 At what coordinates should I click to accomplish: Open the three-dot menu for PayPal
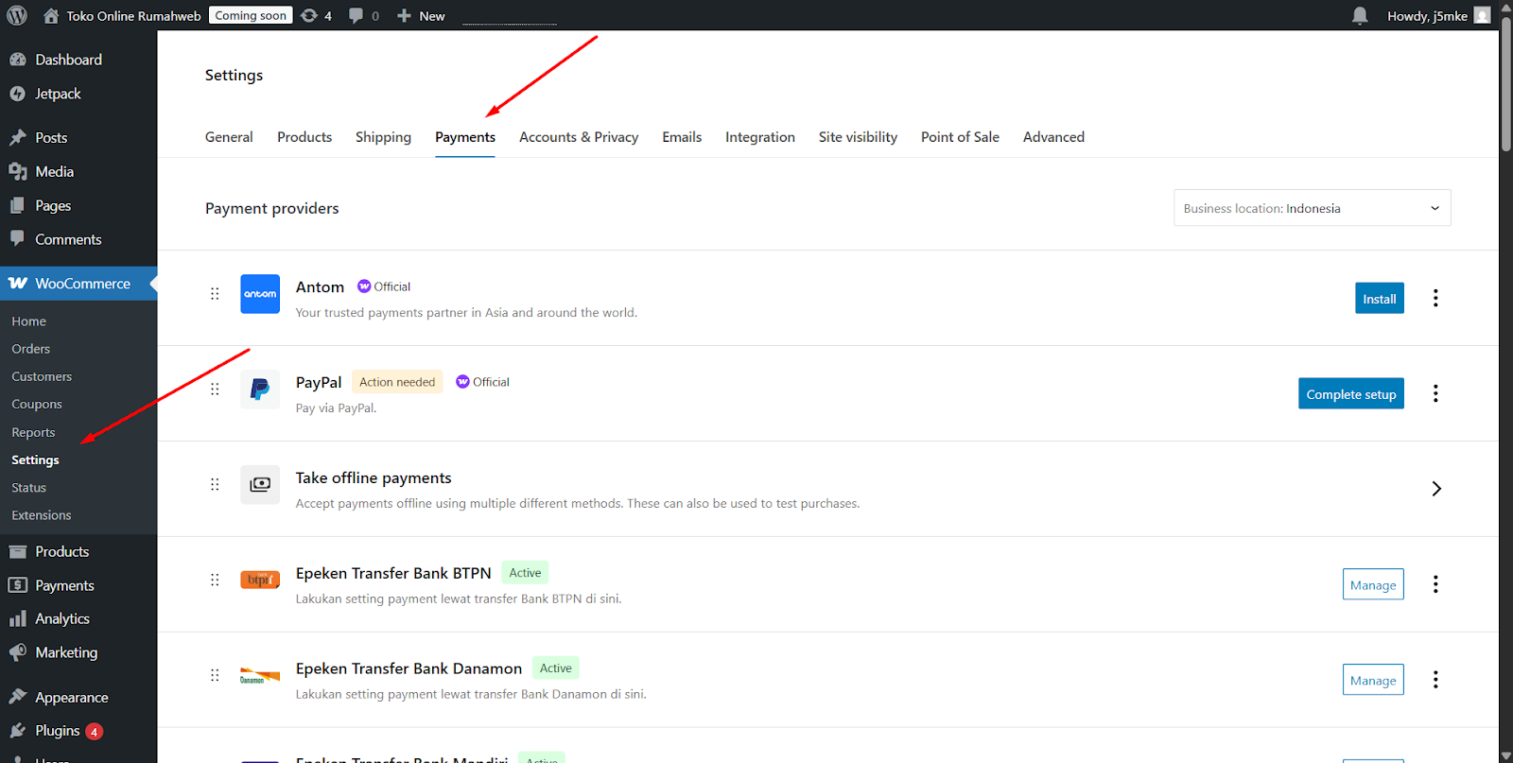tap(1435, 393)
